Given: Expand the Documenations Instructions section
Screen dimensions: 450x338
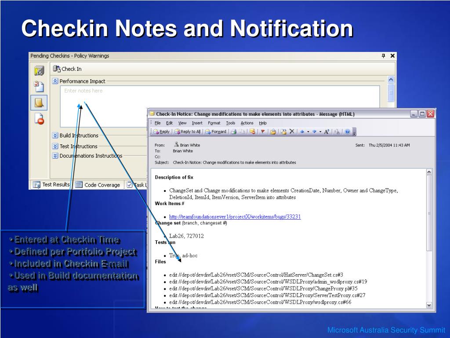Looking at the screenshot, I should click(x=55, y=155).
